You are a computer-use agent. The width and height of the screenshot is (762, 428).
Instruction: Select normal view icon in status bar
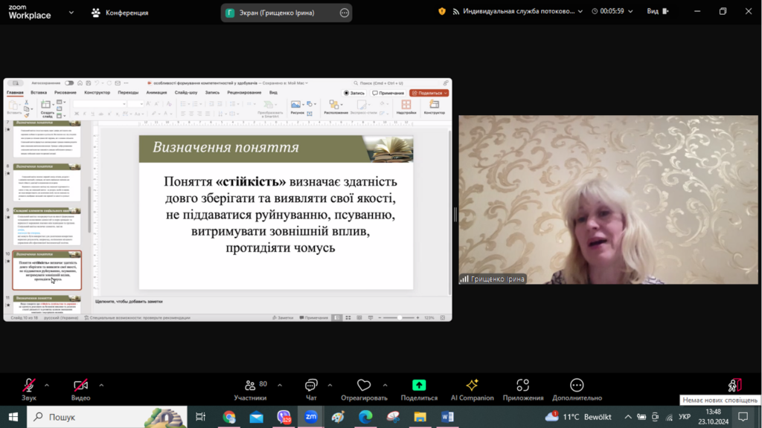(x=337, y=318)
